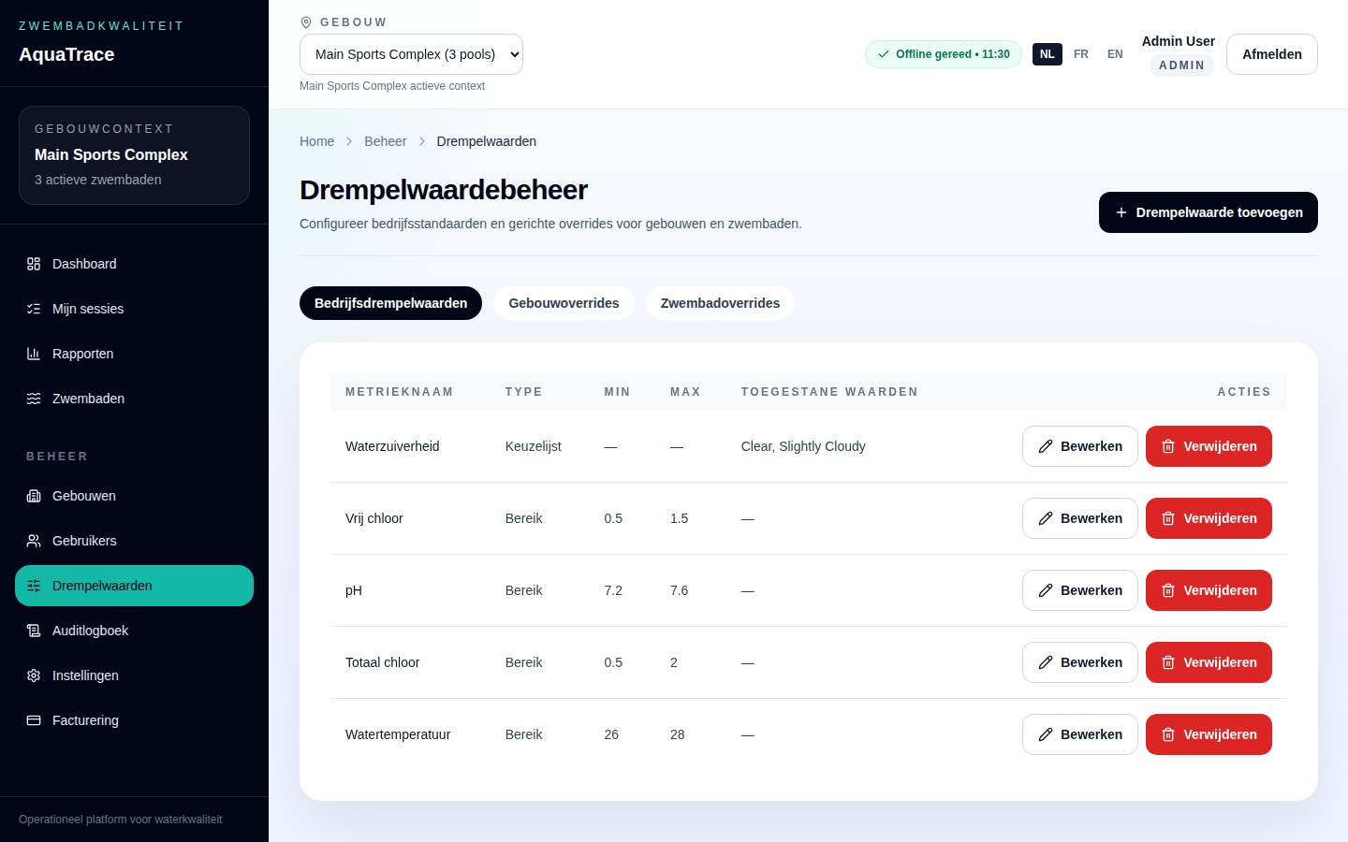The height and width of the screenshot is (842, 1348).
Task: Click the Watertemperatuur metric name
Action: (398, 734)
